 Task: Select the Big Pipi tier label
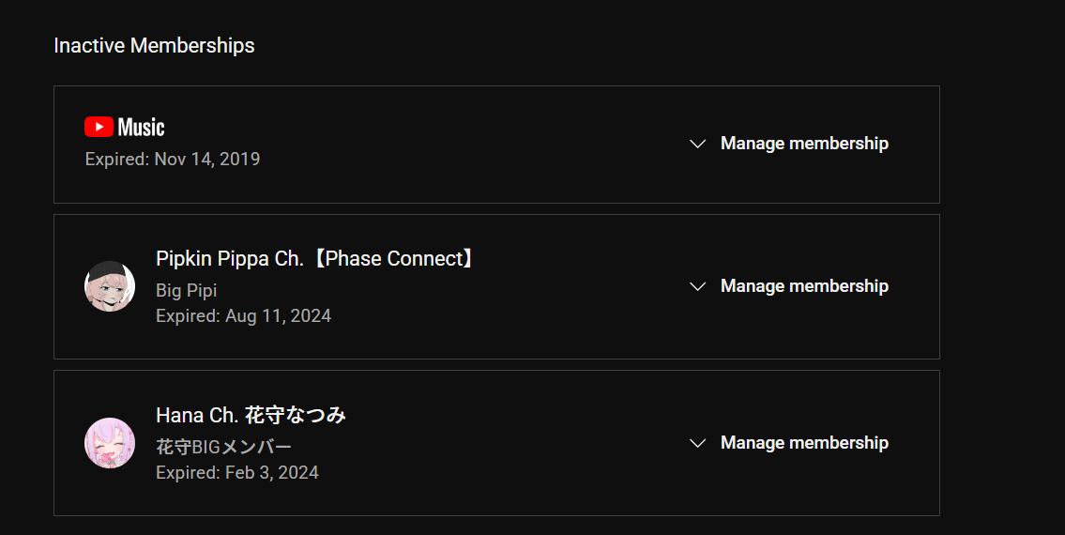186,290
